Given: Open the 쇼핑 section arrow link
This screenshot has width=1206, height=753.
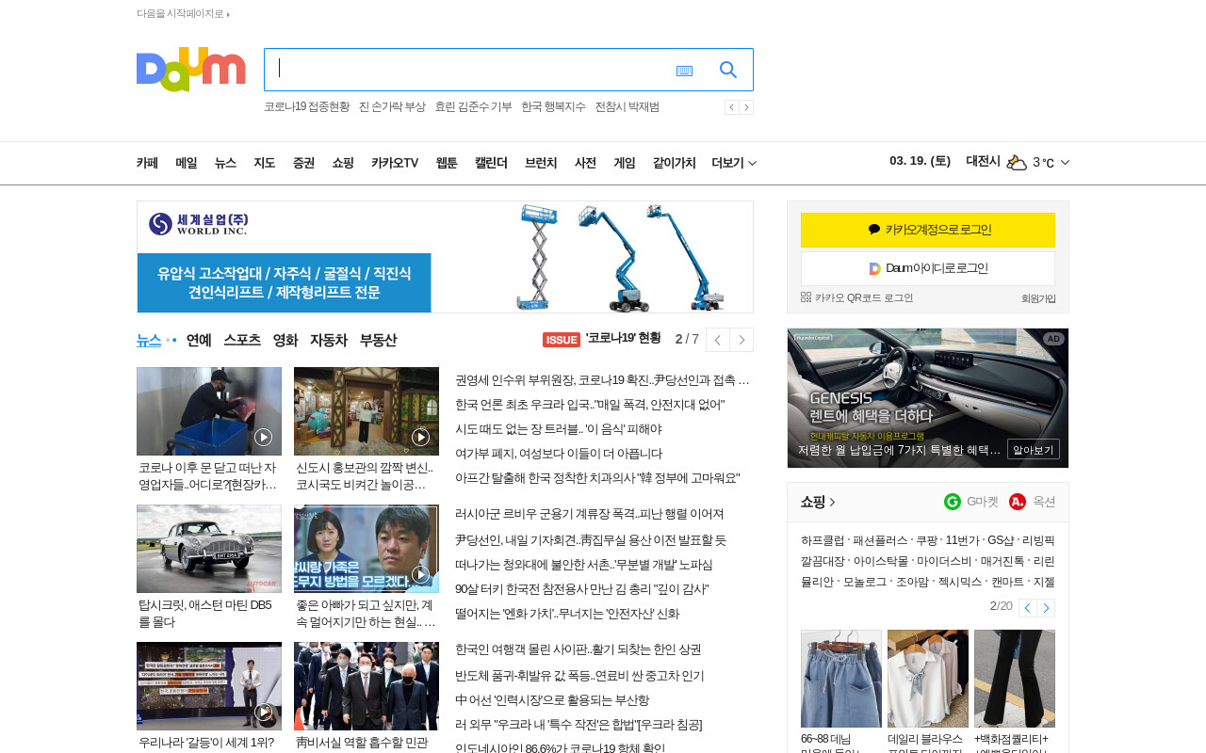Looking at the screenshot, I should [818, 502].
